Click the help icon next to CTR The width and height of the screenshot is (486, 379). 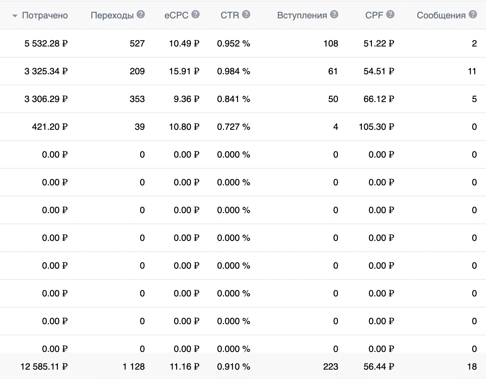[x=246, y=15]
